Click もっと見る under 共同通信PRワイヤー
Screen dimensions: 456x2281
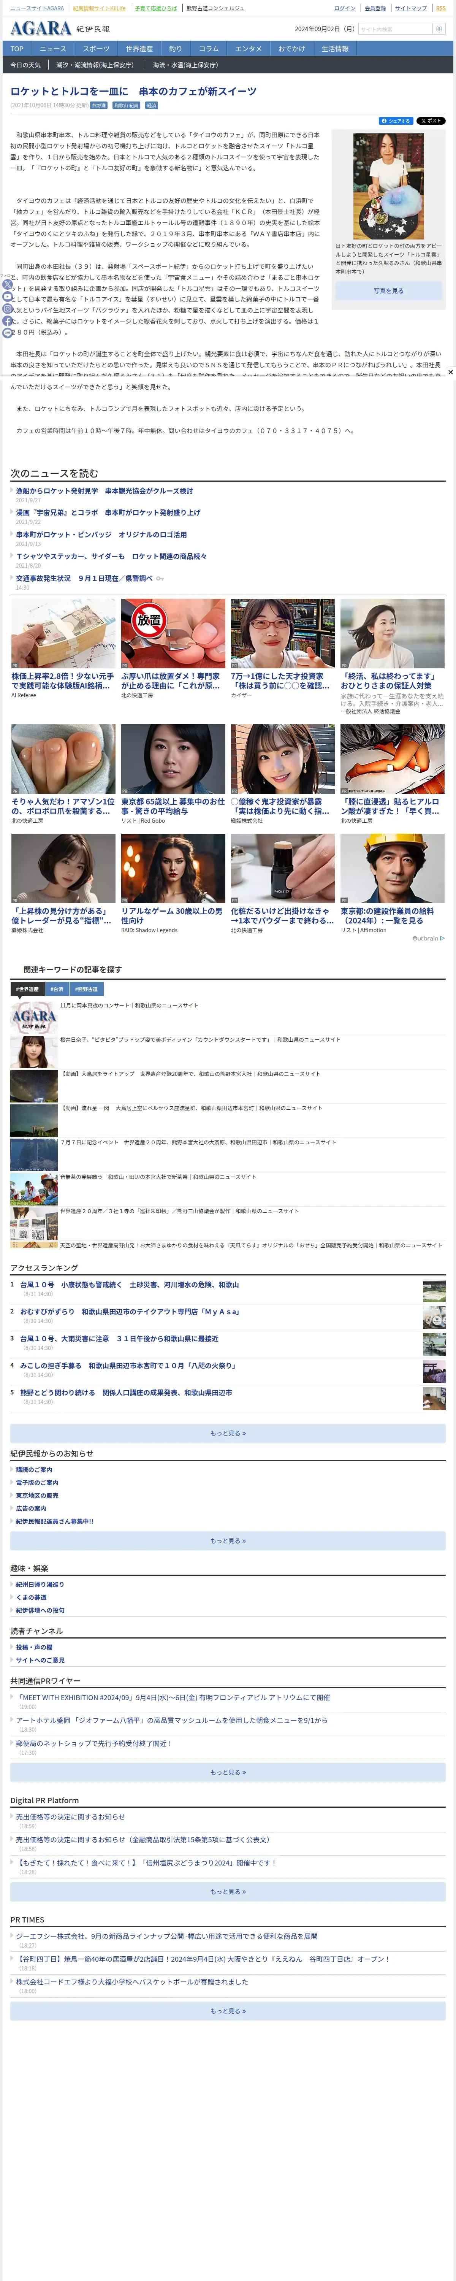tap(228, 1772)
